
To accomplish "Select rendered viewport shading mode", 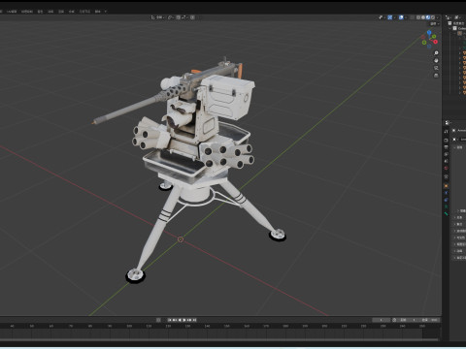I will (433, 17).
